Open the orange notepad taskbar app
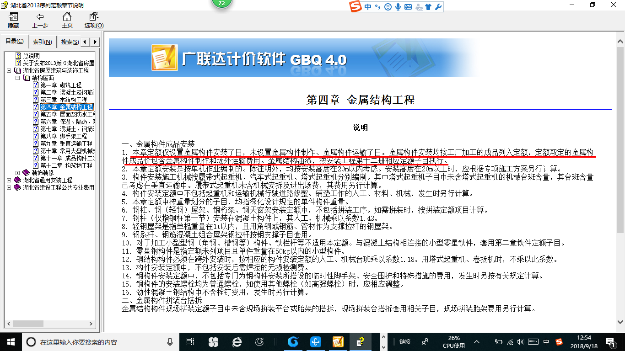625x351 pixels. pos(338,341)
